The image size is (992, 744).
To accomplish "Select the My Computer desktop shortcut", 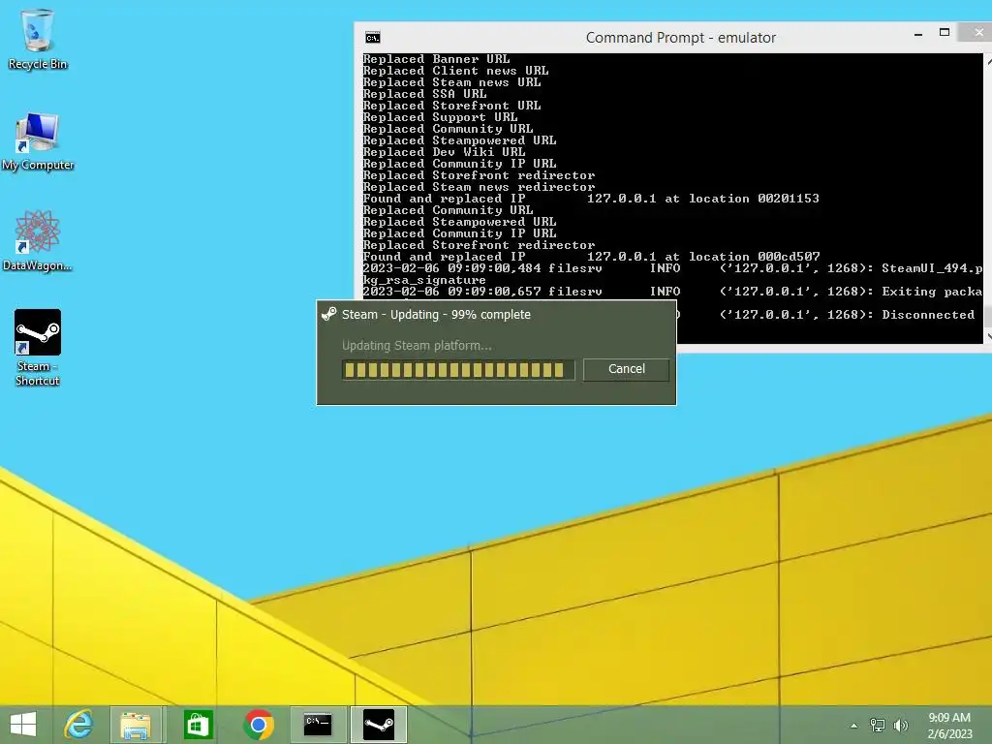I will coord(38,141).
